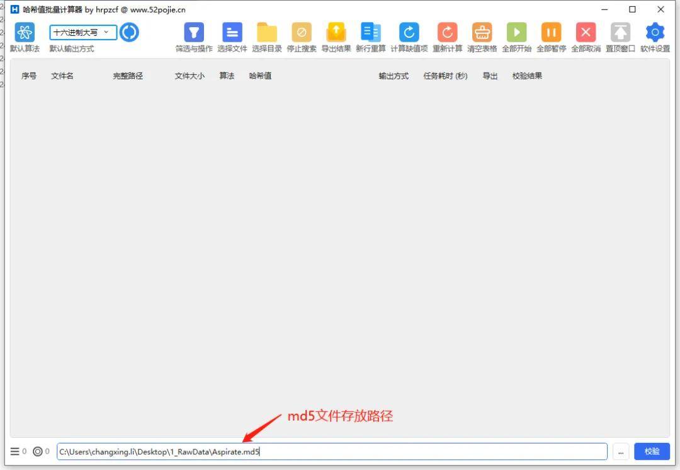Click 选择目录 folder icon

[x=267, y=32]
